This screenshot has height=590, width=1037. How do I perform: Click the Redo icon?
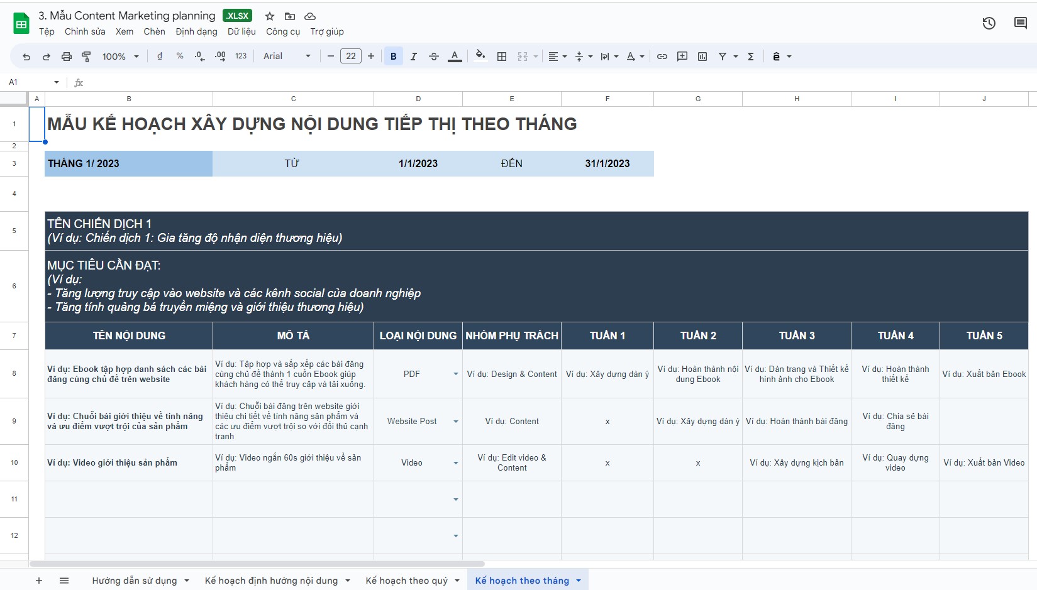coord(47,57)
